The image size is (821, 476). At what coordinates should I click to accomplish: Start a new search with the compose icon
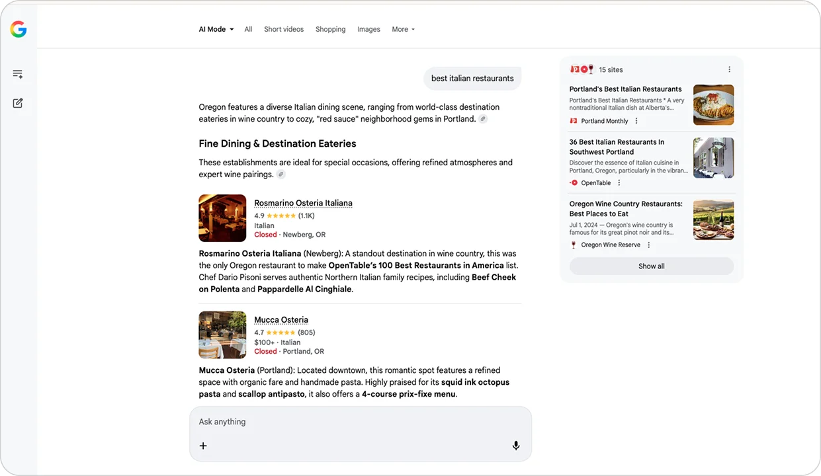tap(18, 103)
